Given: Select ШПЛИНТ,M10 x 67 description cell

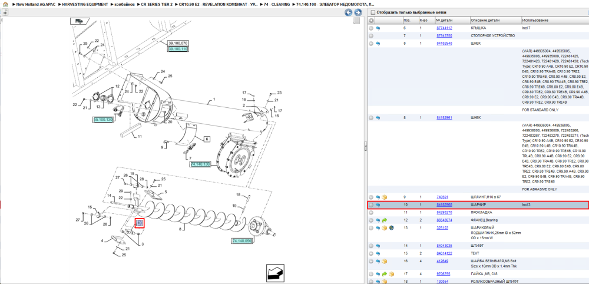Looking at the screenshot, I should 486,197.
